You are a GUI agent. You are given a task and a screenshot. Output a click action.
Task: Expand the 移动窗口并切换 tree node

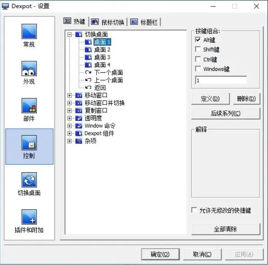coord(69,103)
